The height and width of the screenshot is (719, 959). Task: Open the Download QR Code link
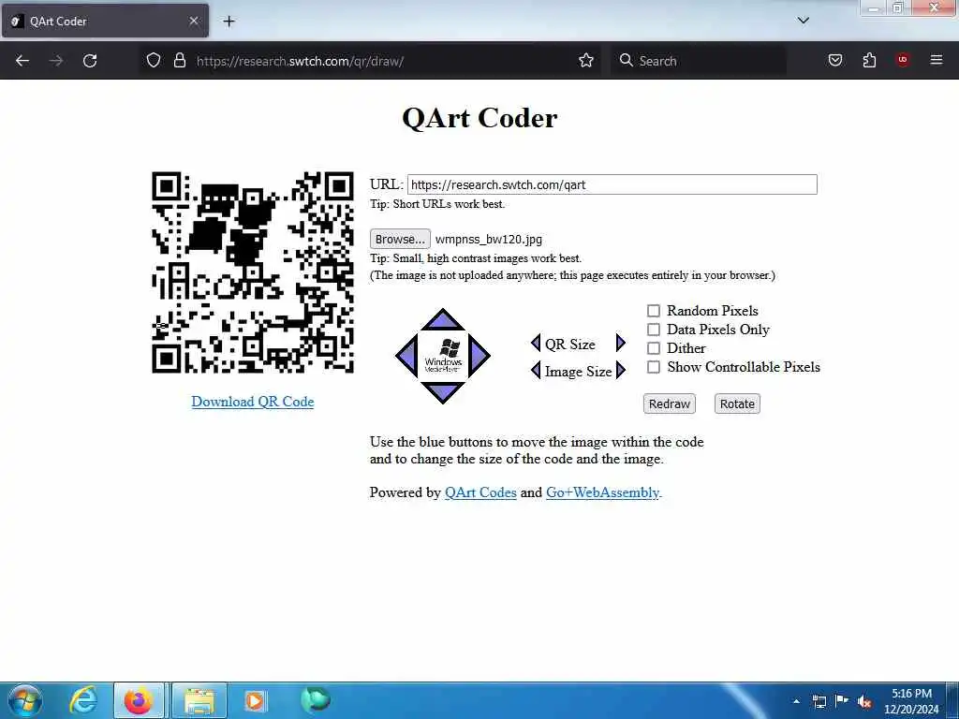point(253,402)
